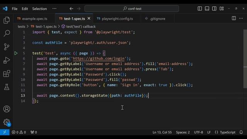Click line number 13 in the gutter
Image resolution: width=247 pixels, height=139 pixels.
(23, 95)
